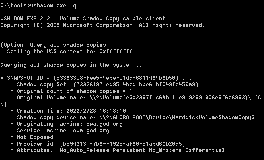Click the No_Auto_Release attribute word
The width and height of the screenshot is (264, 160).
(85, 150)
